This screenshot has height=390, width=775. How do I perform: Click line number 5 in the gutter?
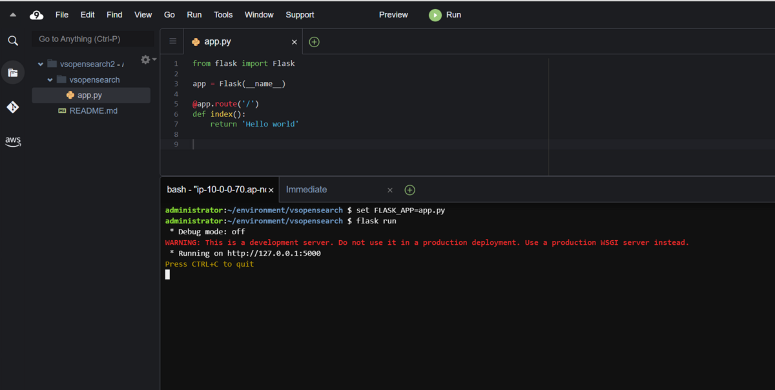click(176, 103)
